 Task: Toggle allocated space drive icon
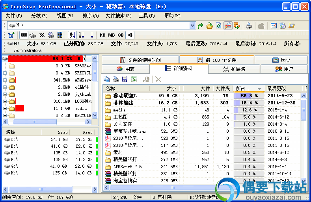(33, 35)
